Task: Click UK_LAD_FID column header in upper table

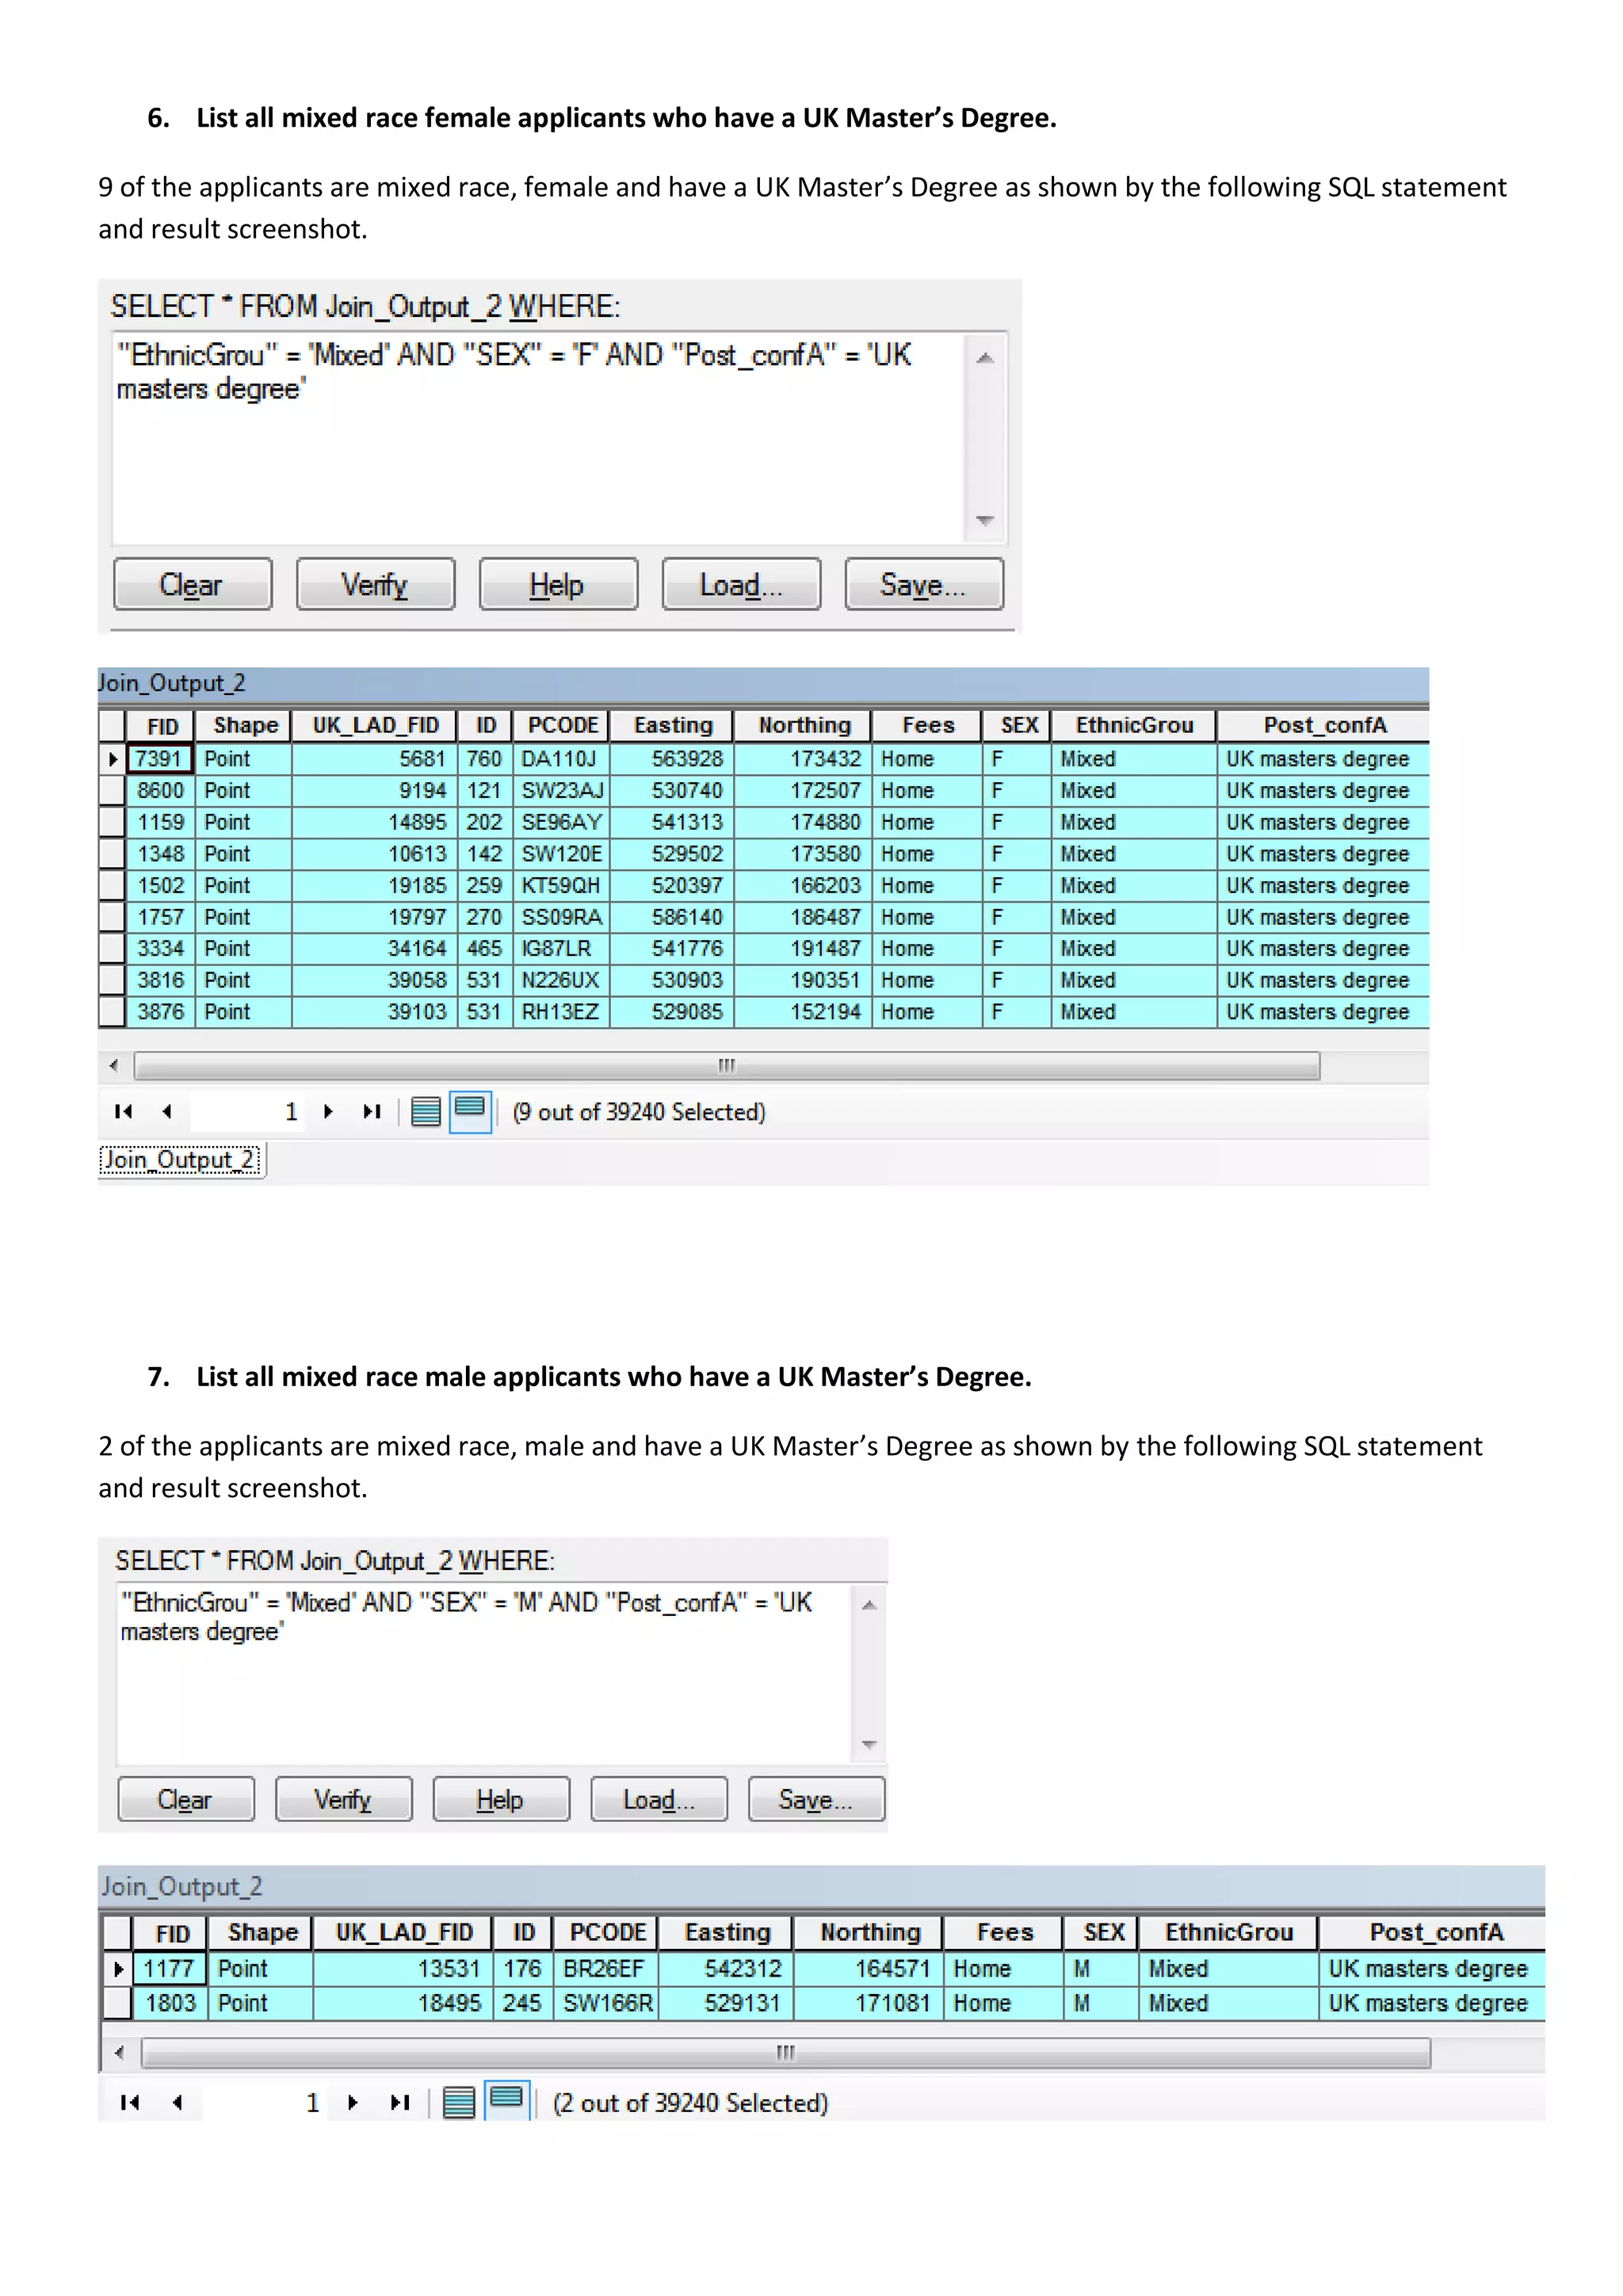Action: point(375,726)
